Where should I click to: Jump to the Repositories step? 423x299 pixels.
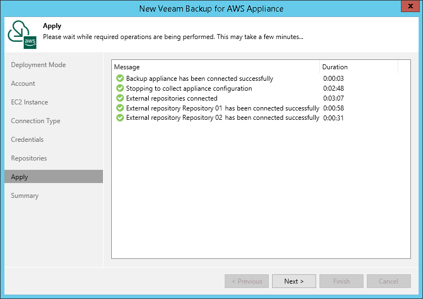29,158
